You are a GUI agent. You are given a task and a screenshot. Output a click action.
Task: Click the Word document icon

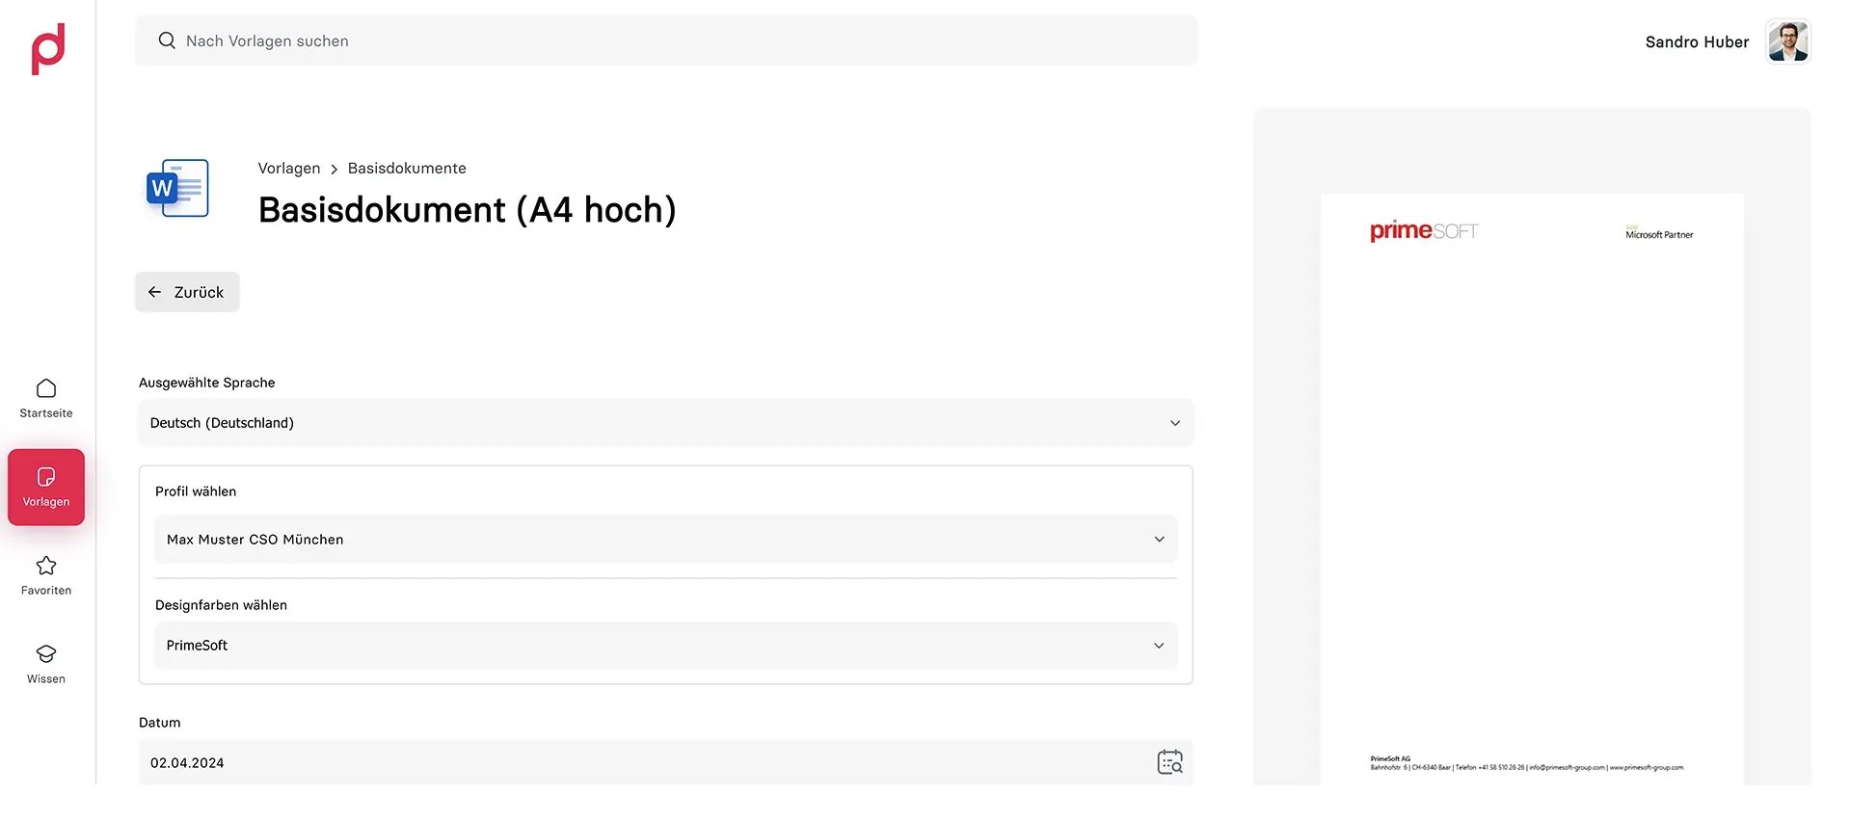[177, 188]
